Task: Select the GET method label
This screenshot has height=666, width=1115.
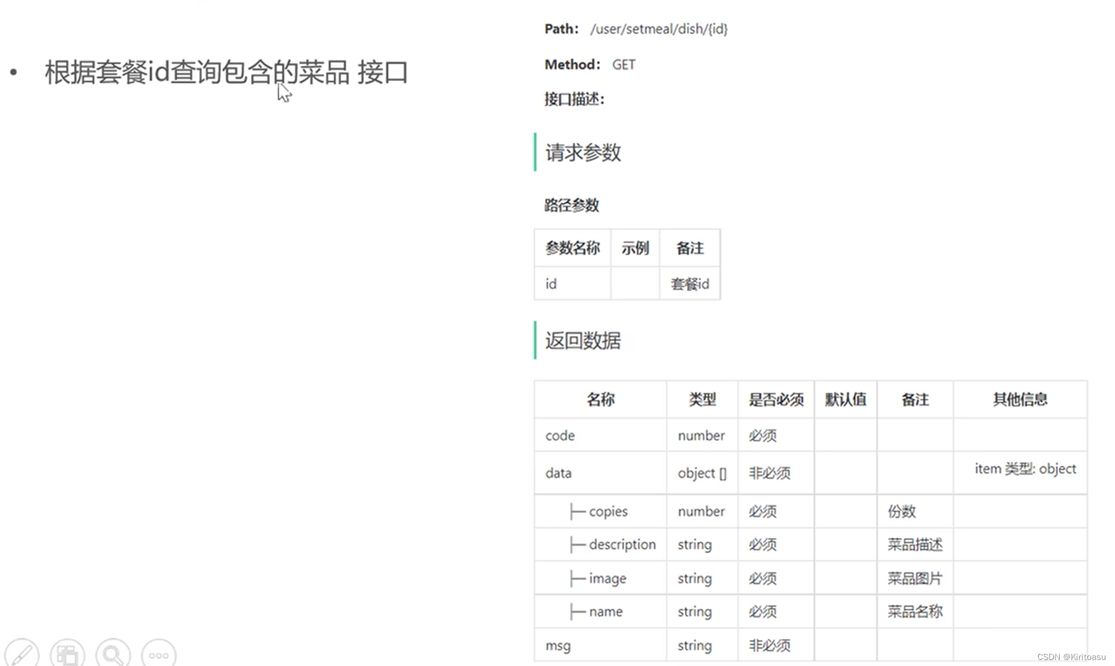Action: [x=624, y=64]
